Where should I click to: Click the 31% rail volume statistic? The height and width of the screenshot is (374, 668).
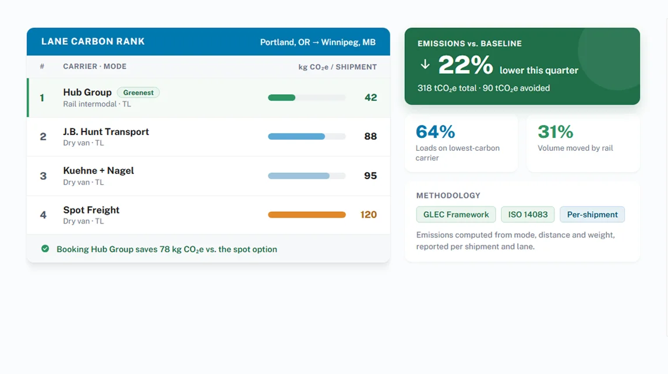(556, 132)
